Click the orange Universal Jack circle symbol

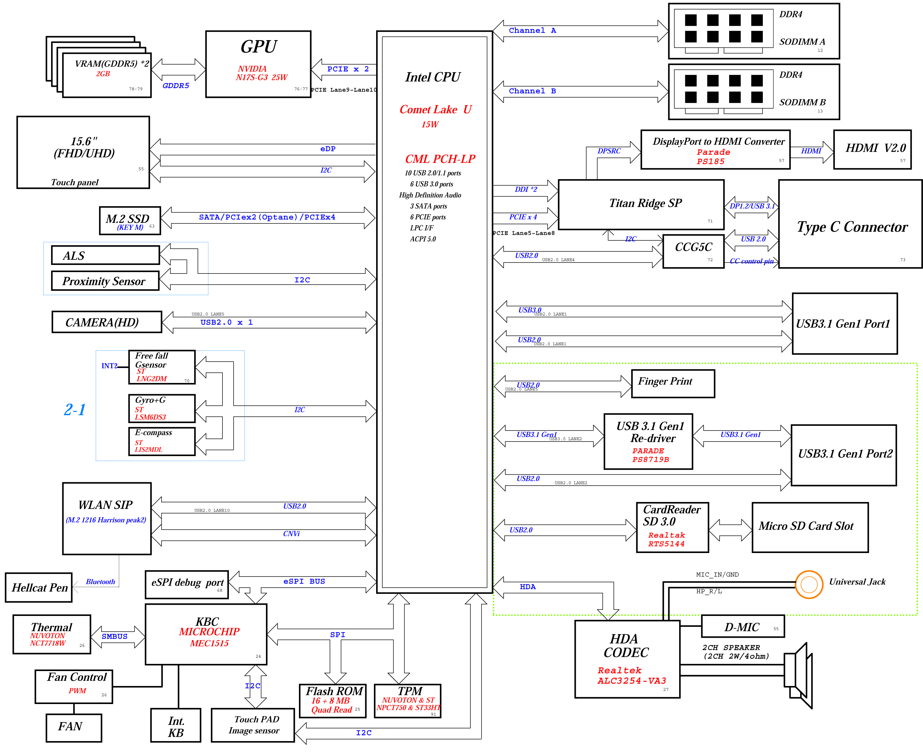(809, 584)
